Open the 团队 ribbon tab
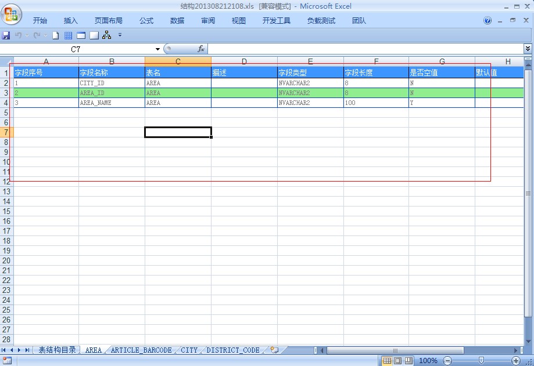This screenshot has width=534, height=366. coord(359,21)
